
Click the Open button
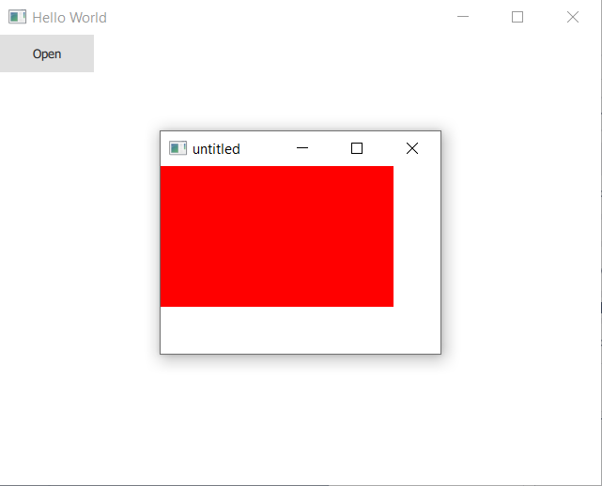click(x=47, y=53)
